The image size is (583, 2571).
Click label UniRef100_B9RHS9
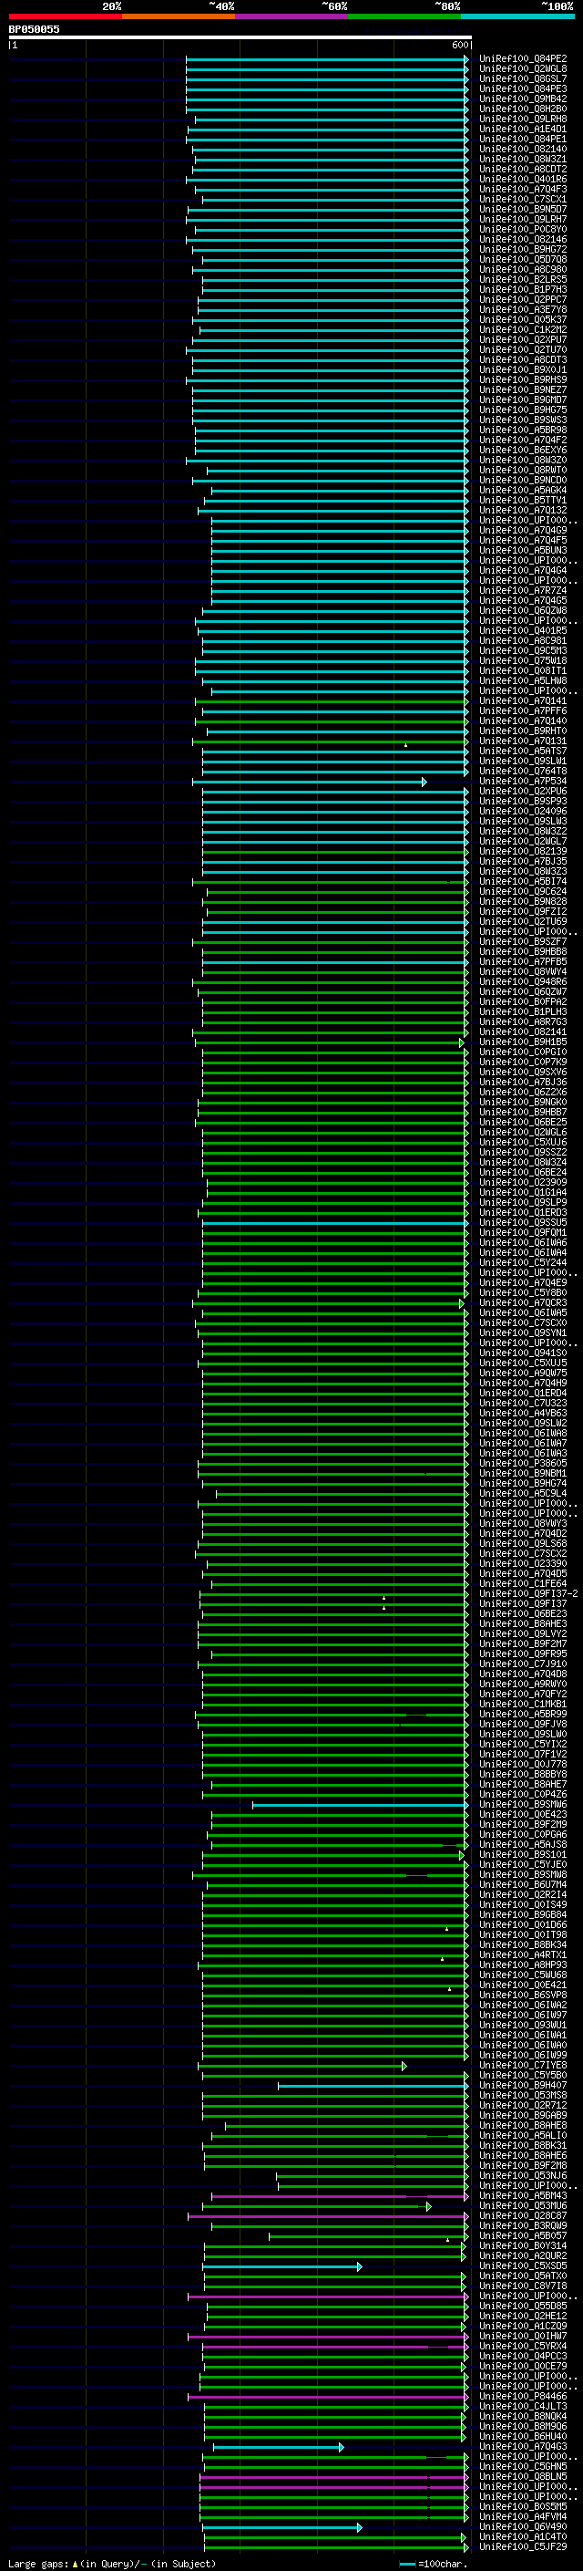click(x=523, y=380)
